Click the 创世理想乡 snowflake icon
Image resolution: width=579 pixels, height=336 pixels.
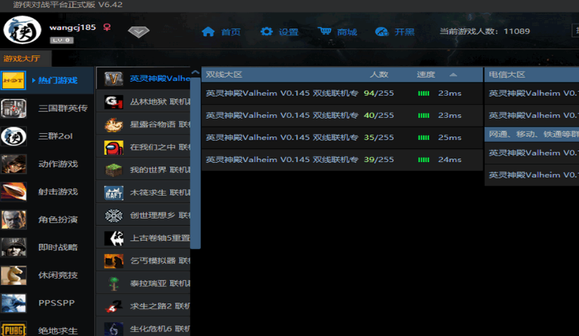pyautogui.click(x=113, y=215)
